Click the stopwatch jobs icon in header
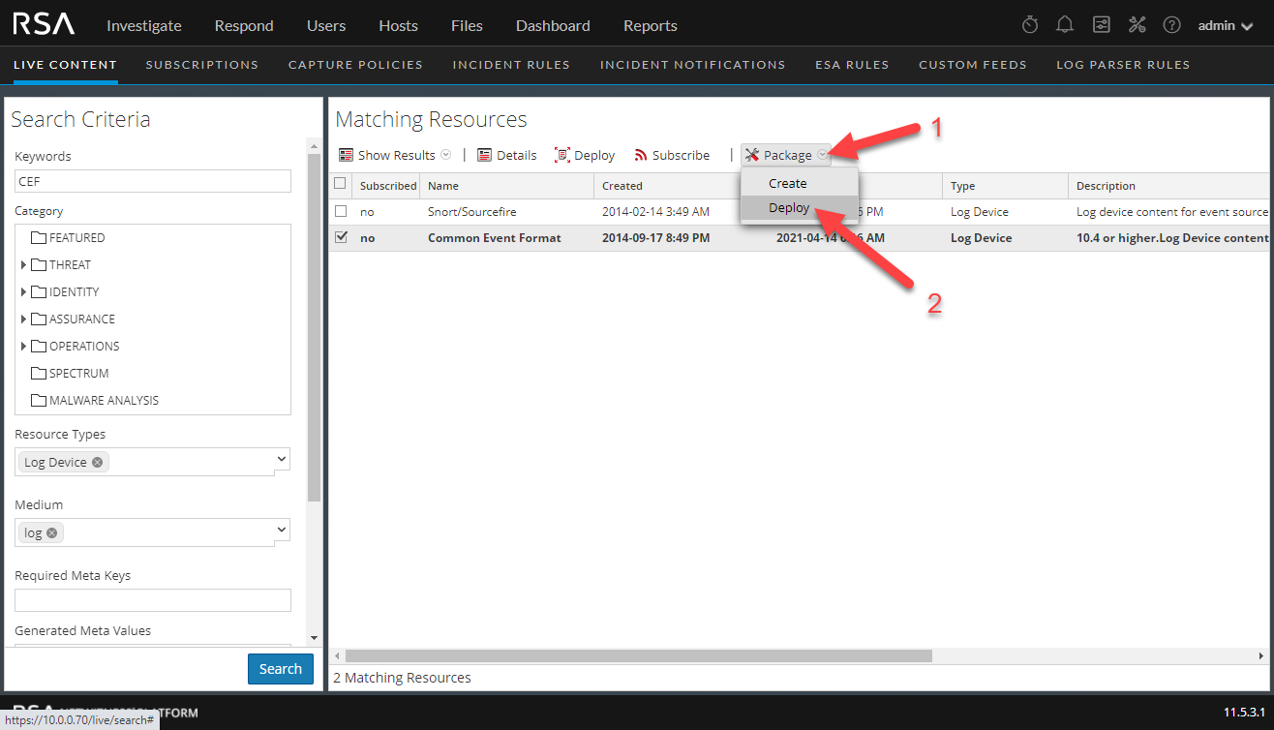The width and height of the screenshot is (1274, 730). [1030, 25]
